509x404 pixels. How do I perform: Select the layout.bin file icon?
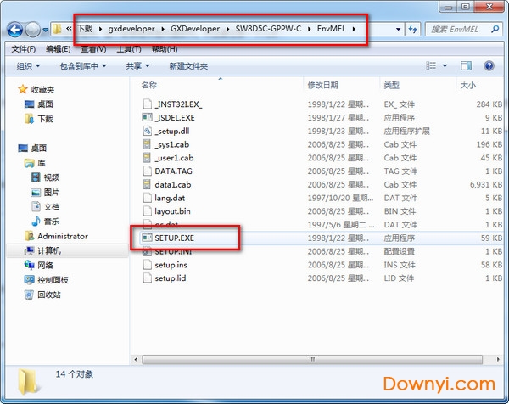147,211
